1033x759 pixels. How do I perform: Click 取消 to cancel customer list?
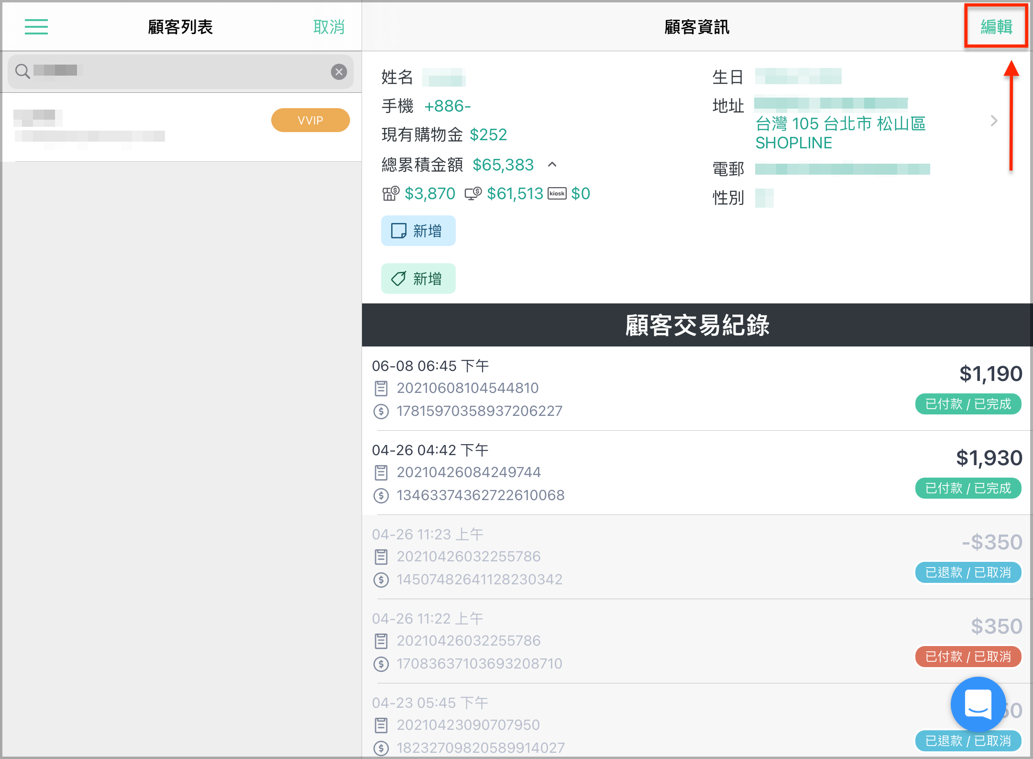click(329, 27)
